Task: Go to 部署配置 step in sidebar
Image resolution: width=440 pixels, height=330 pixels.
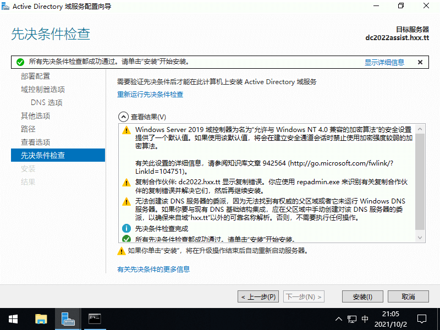Action: [35, 76]
